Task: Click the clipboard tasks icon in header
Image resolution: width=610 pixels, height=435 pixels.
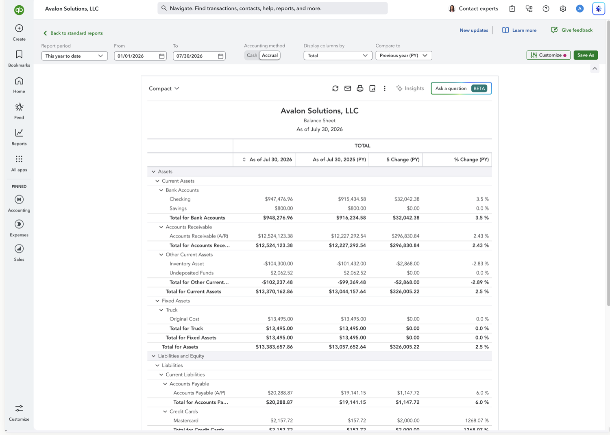Action: 512,9
